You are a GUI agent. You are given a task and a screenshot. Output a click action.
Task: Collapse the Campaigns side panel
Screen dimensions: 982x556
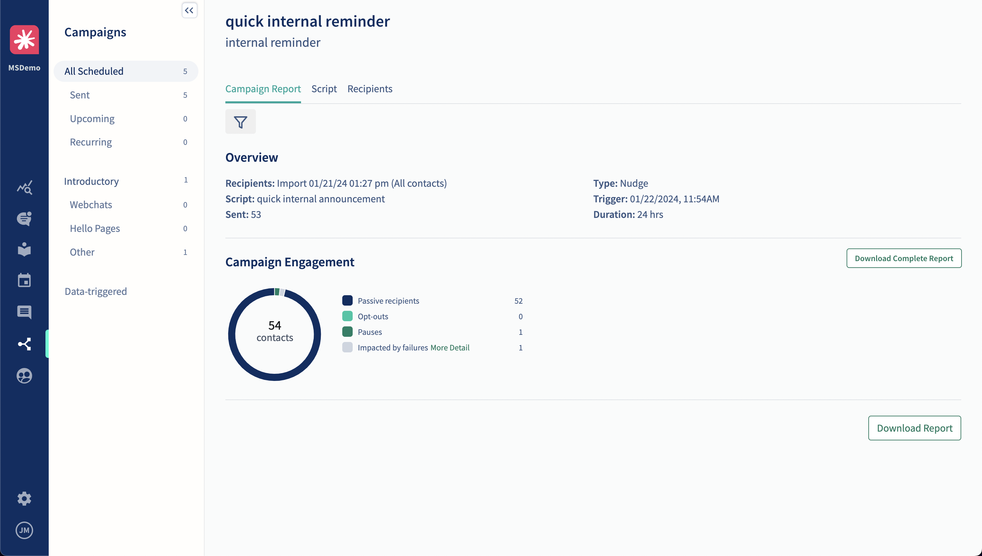(x=189, y=10)
